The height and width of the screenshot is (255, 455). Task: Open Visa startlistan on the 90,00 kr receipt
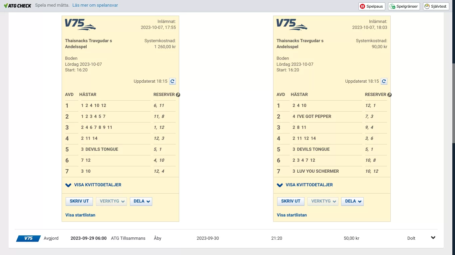tap(292, 215)
